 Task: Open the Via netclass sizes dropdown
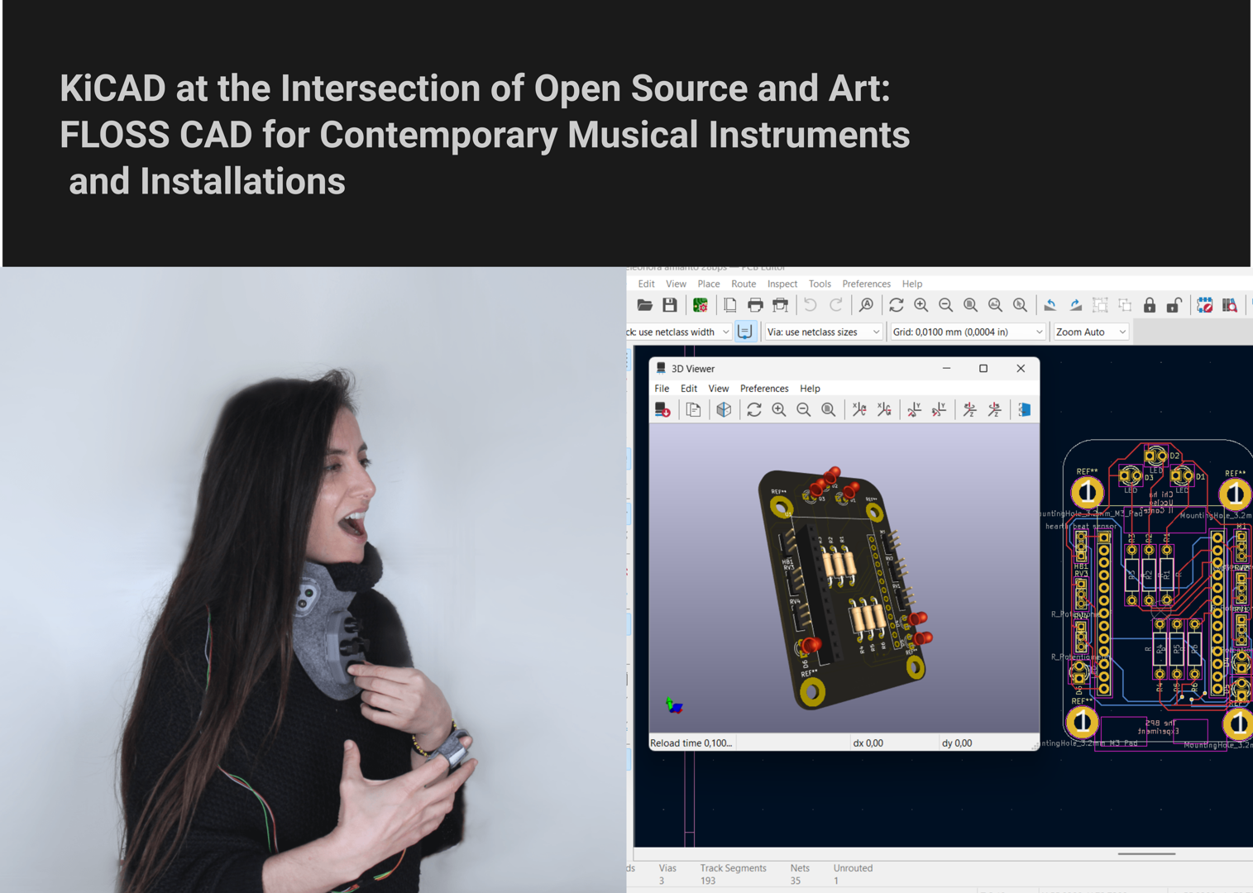[x=876, y=332]
